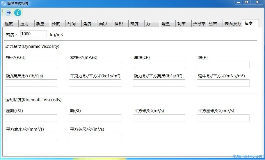The height and width of the screenshot is (160, 265).
Task: Focus the 平方米/秒(m²/s) input field
Action: pyautogui.click(x=159, y=118)
